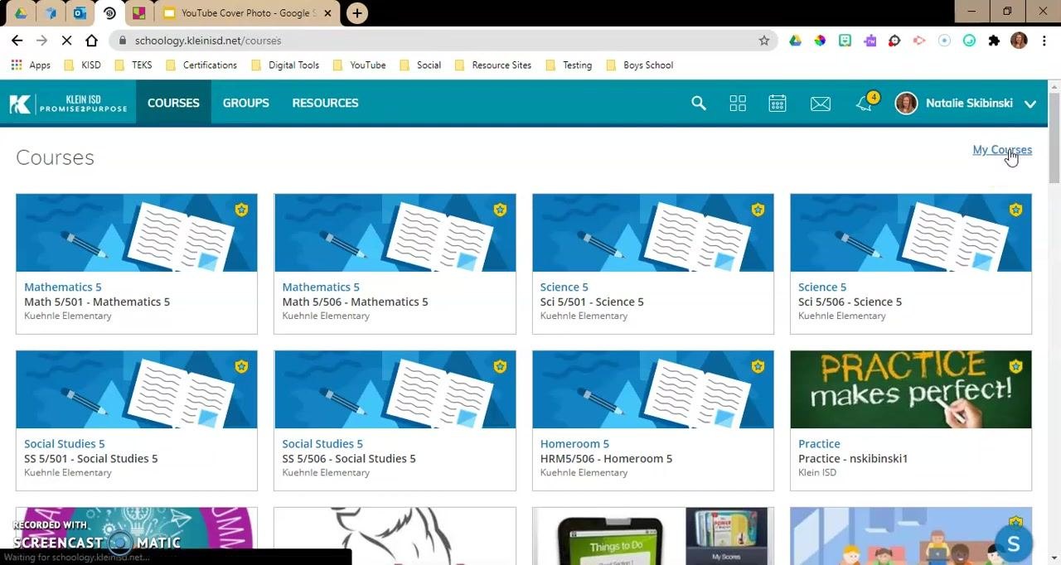Click the badge on the Practice course card
Screen dimensions: 1061x565
click(1016, 366)
